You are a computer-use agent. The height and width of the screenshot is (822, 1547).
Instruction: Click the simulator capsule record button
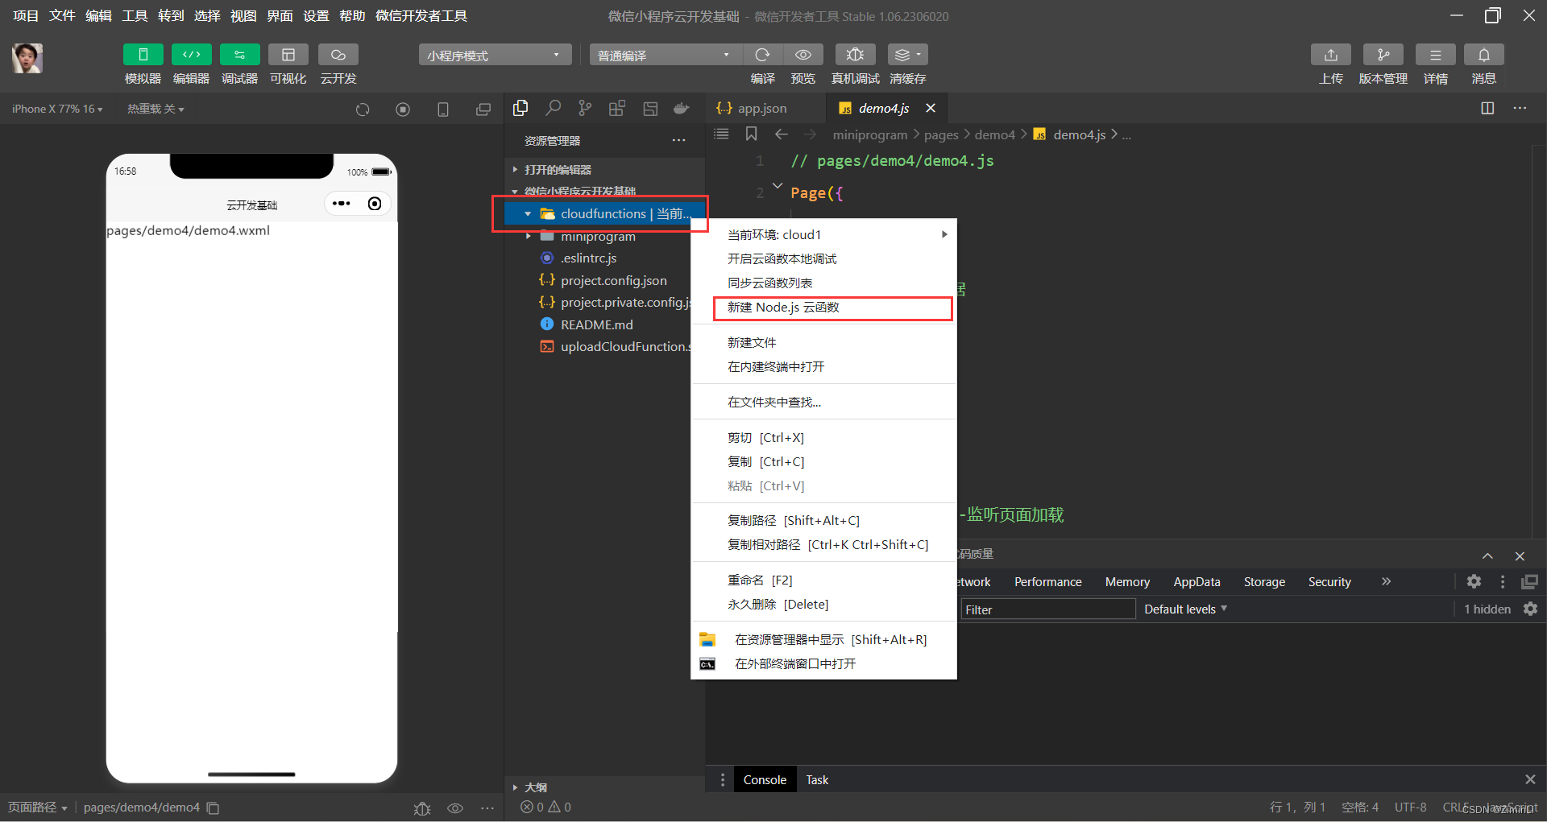[374, 204]
